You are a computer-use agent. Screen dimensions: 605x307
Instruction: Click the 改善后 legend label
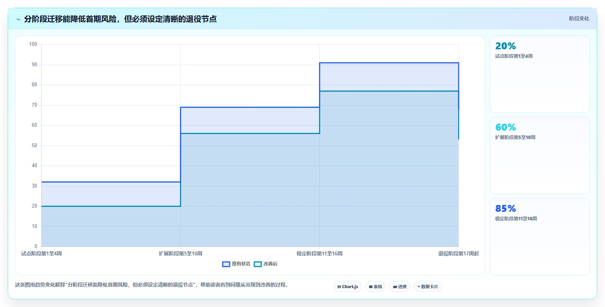271,264
